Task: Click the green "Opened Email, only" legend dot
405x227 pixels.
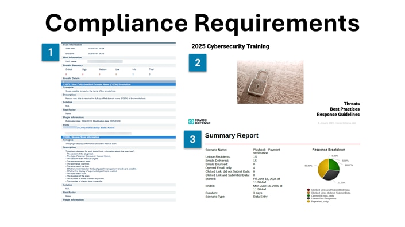Action: click(x=308, y=195)
